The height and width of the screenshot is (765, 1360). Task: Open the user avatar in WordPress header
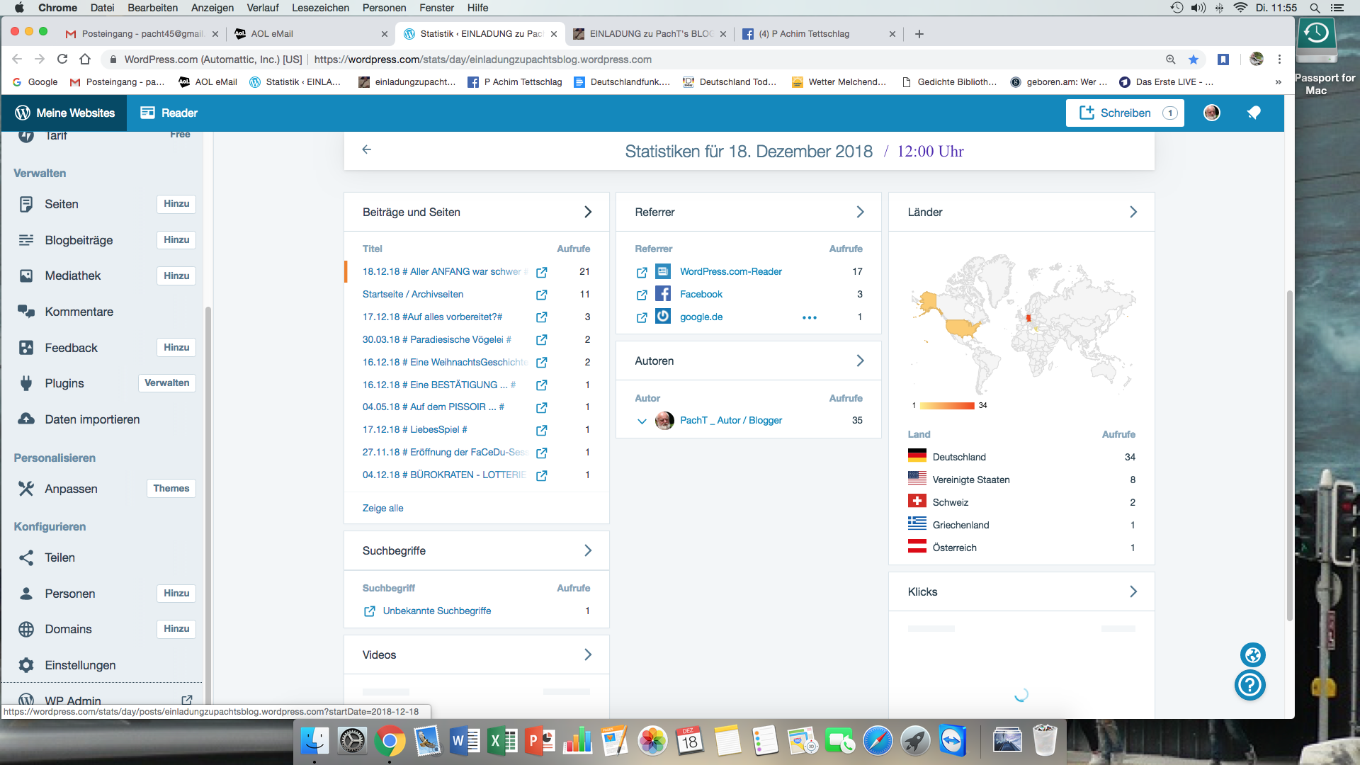pos(1212,113)
